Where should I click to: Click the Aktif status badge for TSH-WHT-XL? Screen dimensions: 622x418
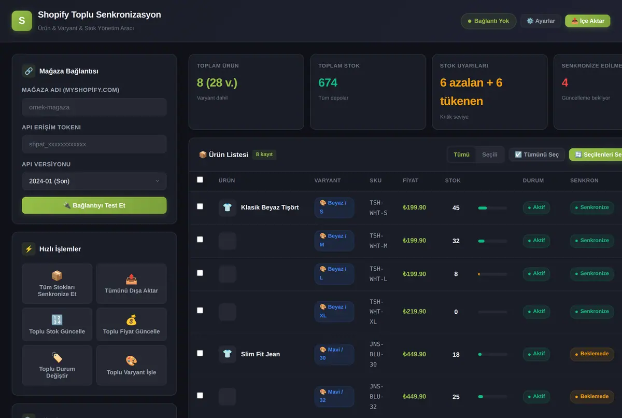(x=536, y=312)
